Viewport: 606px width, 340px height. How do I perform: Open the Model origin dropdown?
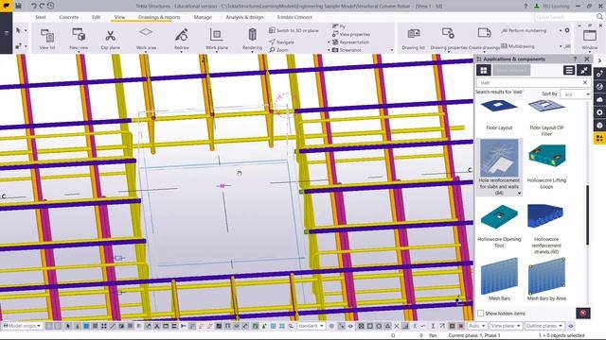coord(22,326)
